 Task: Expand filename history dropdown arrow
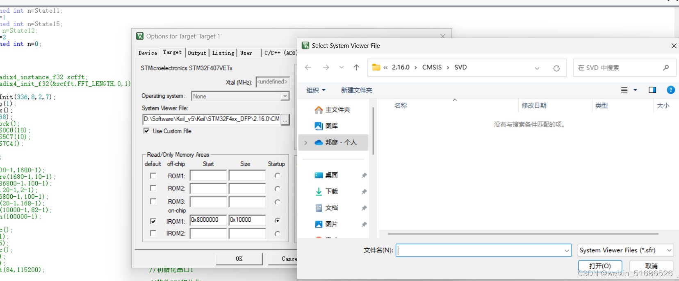567,250
